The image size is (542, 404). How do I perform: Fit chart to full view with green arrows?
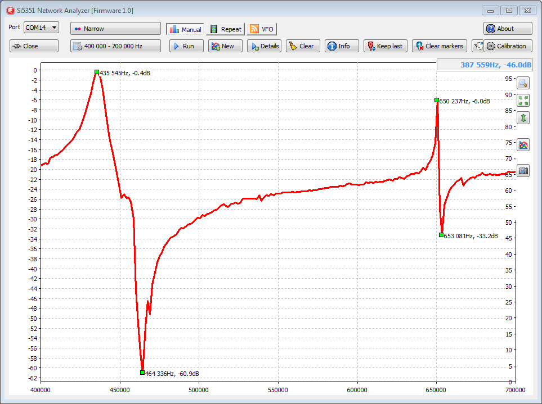(523, 101)
